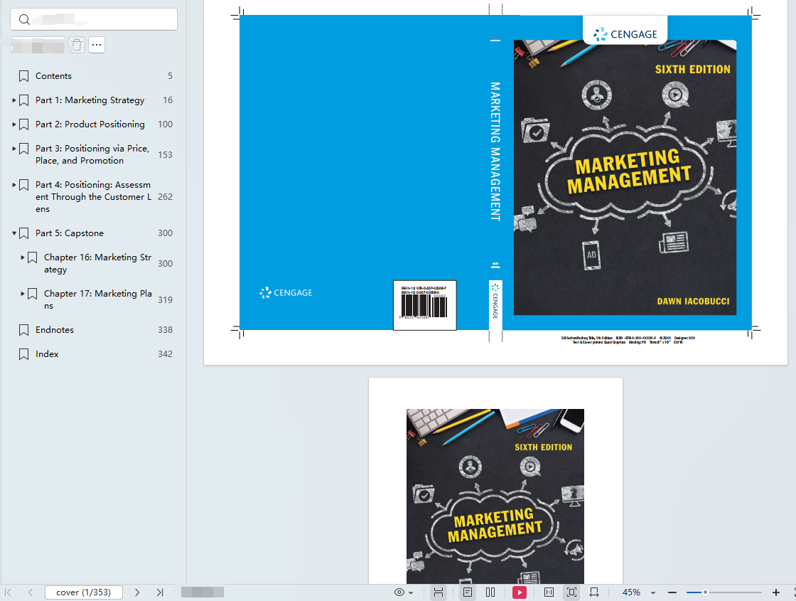Expand the Part 2: Product Positioning section
This screenshot has height=601, width=796.
pyautogui.click(x=14, y=124)
